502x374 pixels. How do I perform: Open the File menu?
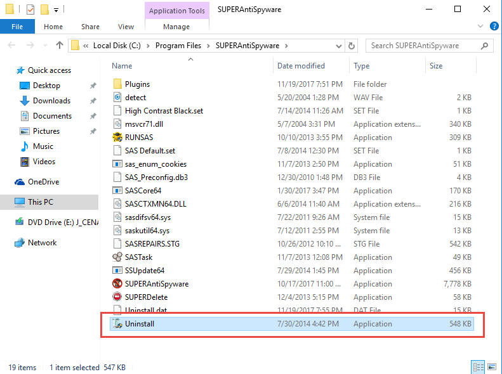(x=17, y=27)
